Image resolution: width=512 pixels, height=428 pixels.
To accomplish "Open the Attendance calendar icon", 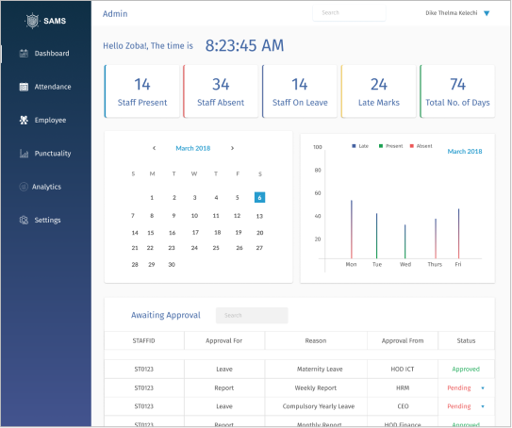I will [x=24, y=87].
